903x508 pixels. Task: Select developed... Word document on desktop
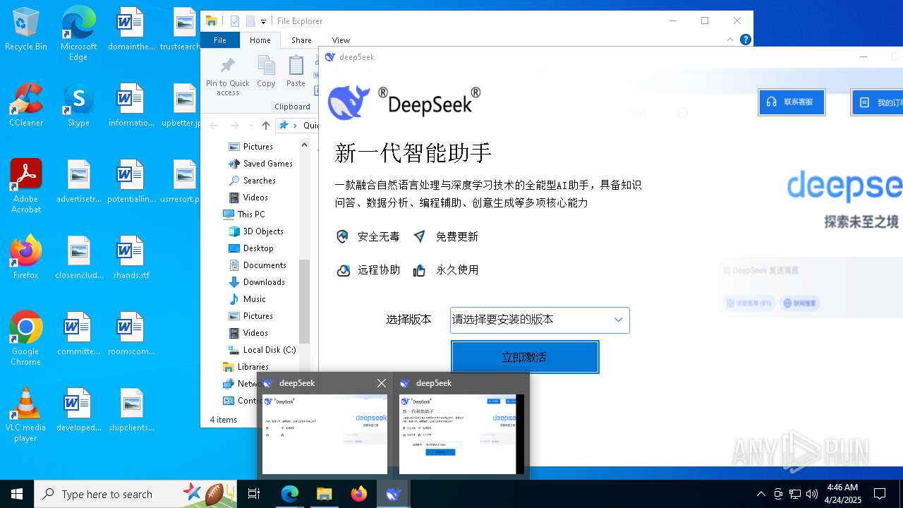(x=79, y=410)
